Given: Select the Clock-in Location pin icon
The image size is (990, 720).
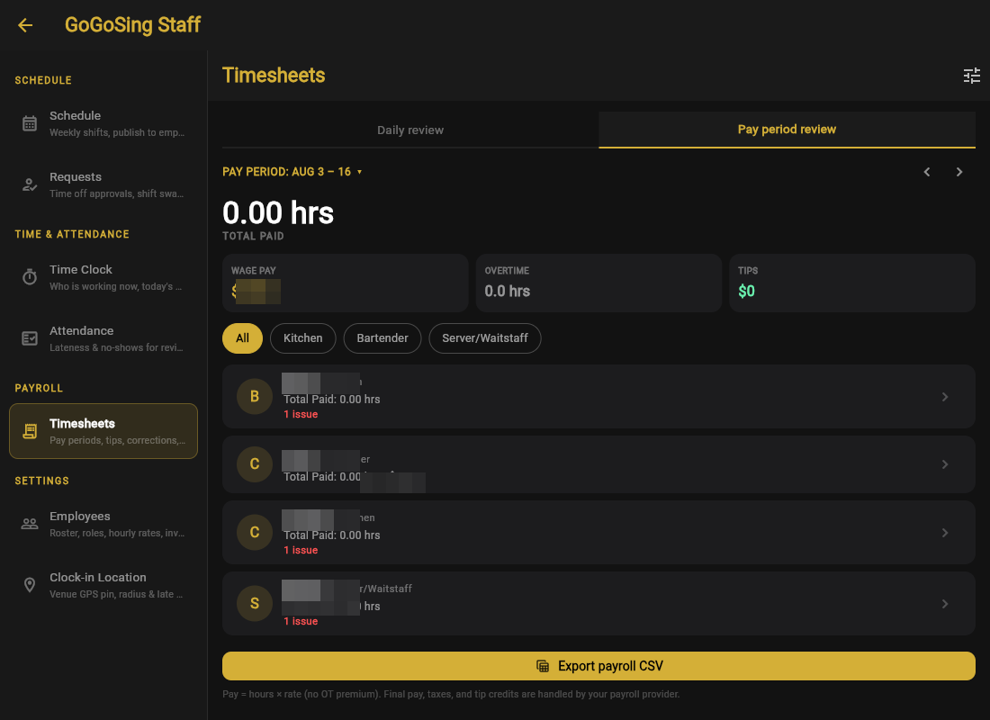Looking at the screenshot, I should pos(30,585).
